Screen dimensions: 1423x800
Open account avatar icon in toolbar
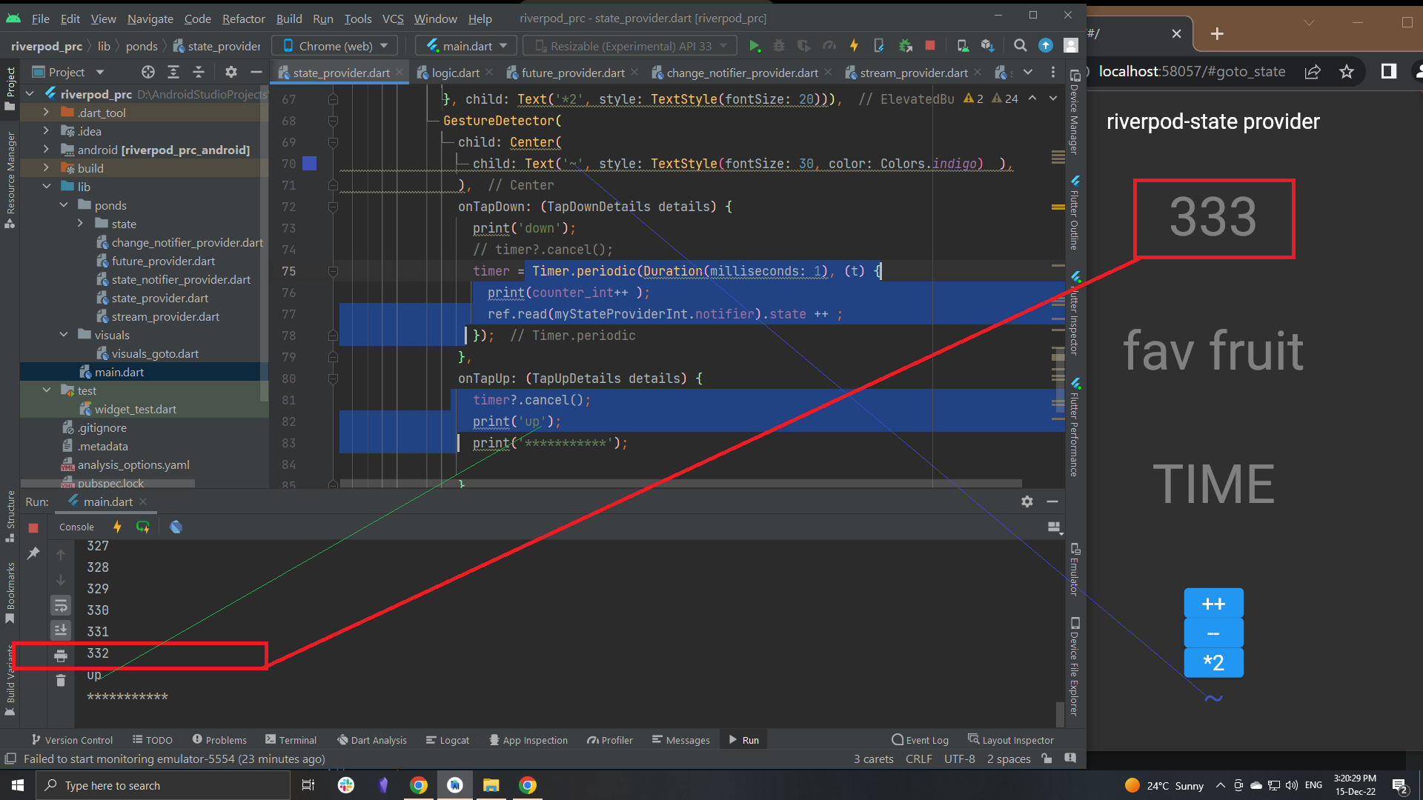pos(1071,46)
